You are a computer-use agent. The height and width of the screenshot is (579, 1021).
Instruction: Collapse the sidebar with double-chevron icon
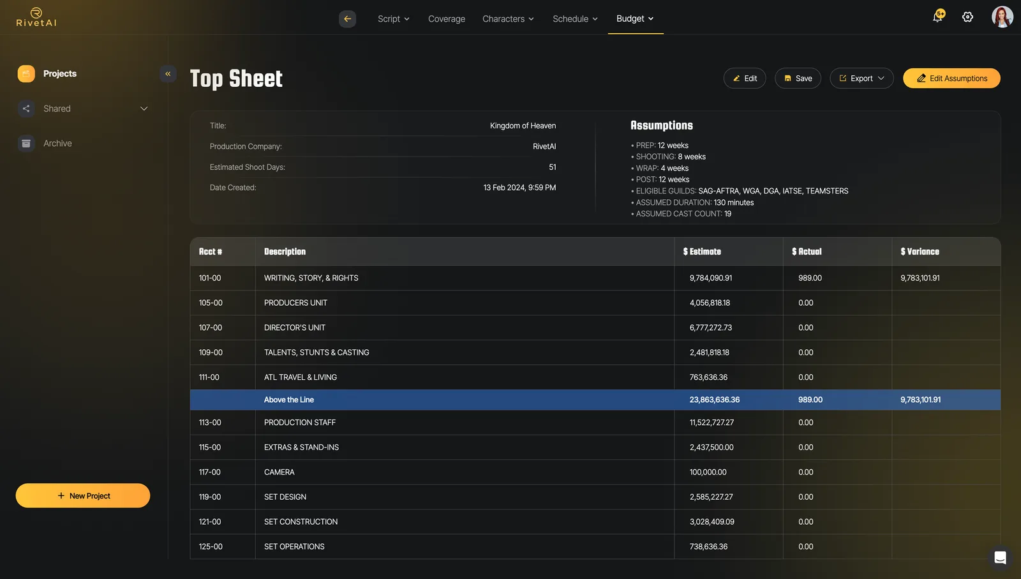pos(168,73)
